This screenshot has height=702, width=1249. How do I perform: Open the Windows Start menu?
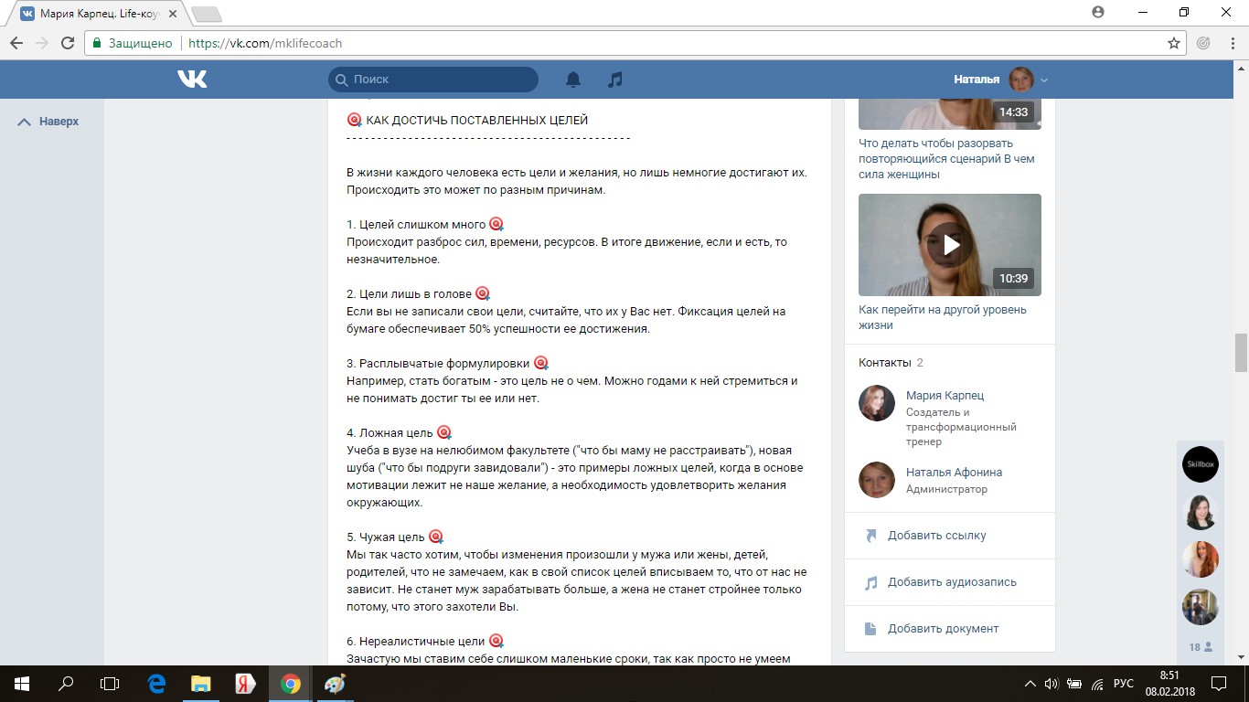pos(22,683)
